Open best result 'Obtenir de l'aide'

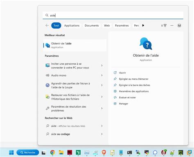74,45
